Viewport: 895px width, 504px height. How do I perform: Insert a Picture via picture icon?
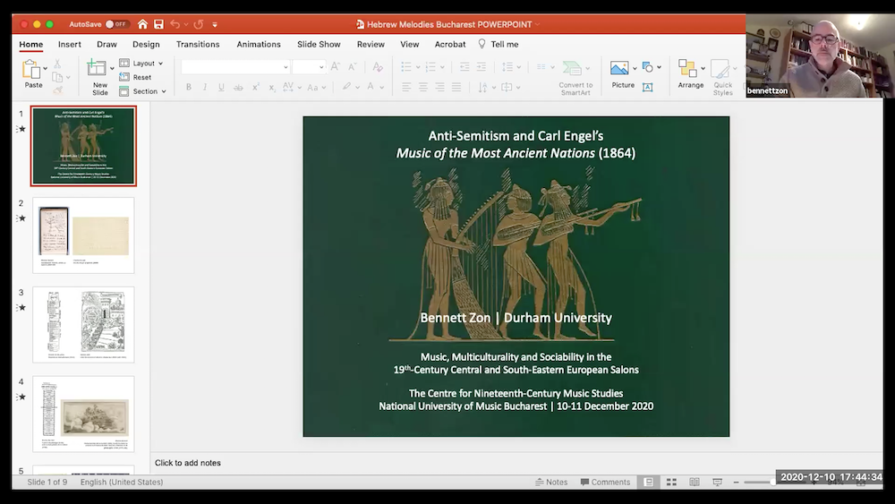click(619, 68)
